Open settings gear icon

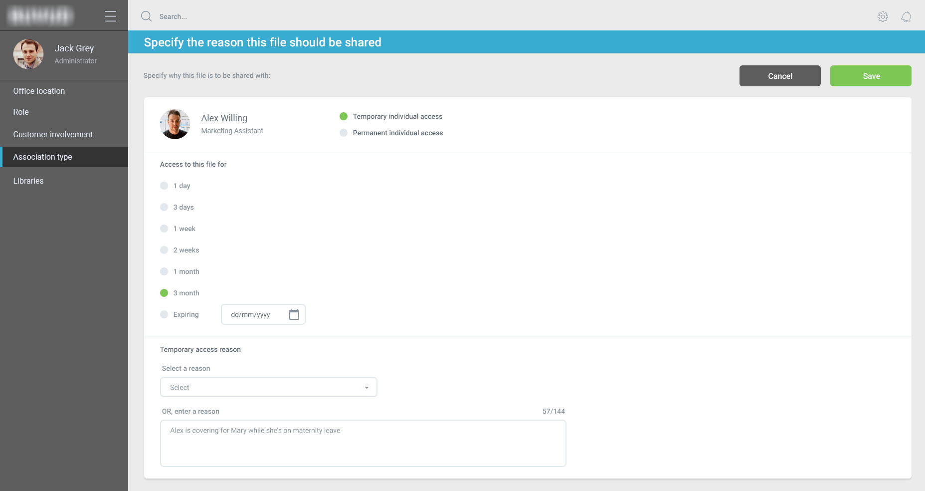tap(883, 16)
